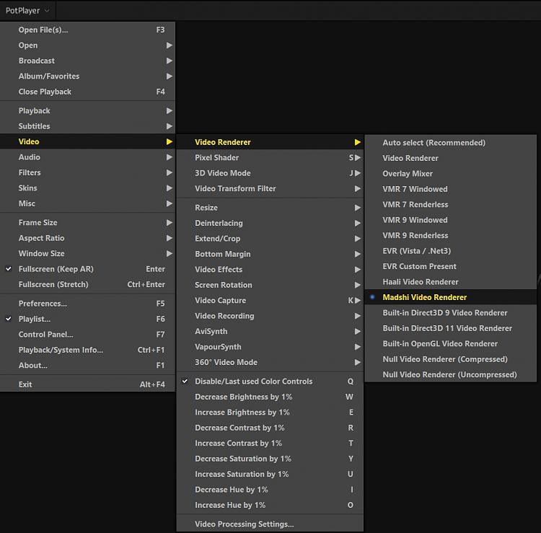Expand the Broadcast submenu
This screenshot has height=533, width=541.
87,61
